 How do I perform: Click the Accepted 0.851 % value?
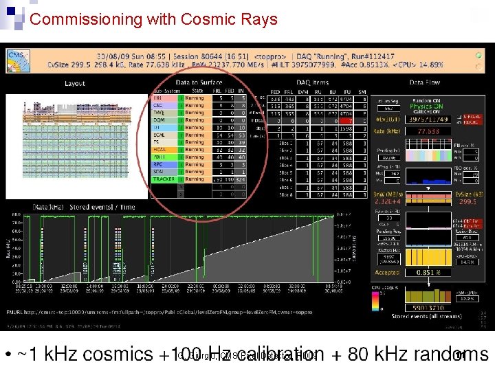point(428,273)
